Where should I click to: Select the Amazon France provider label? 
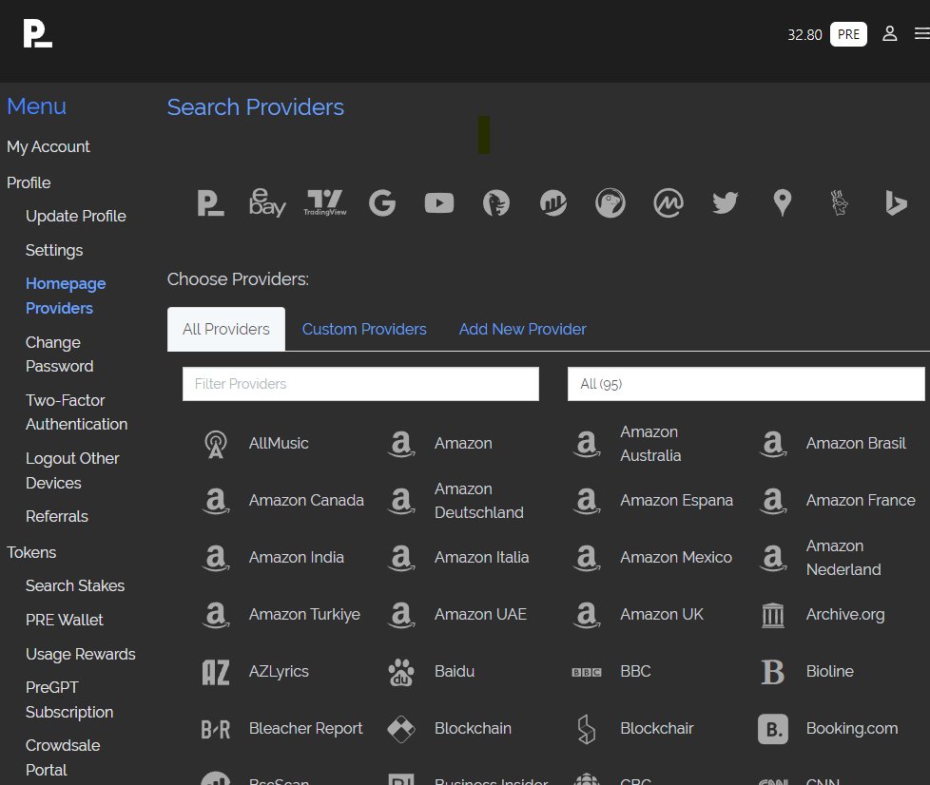(861, 501)
